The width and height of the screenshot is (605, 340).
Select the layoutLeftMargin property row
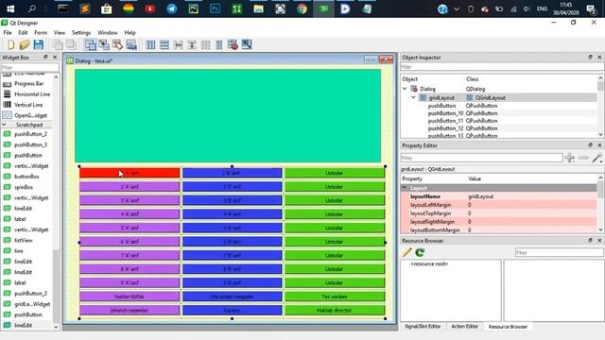[500, 205]
